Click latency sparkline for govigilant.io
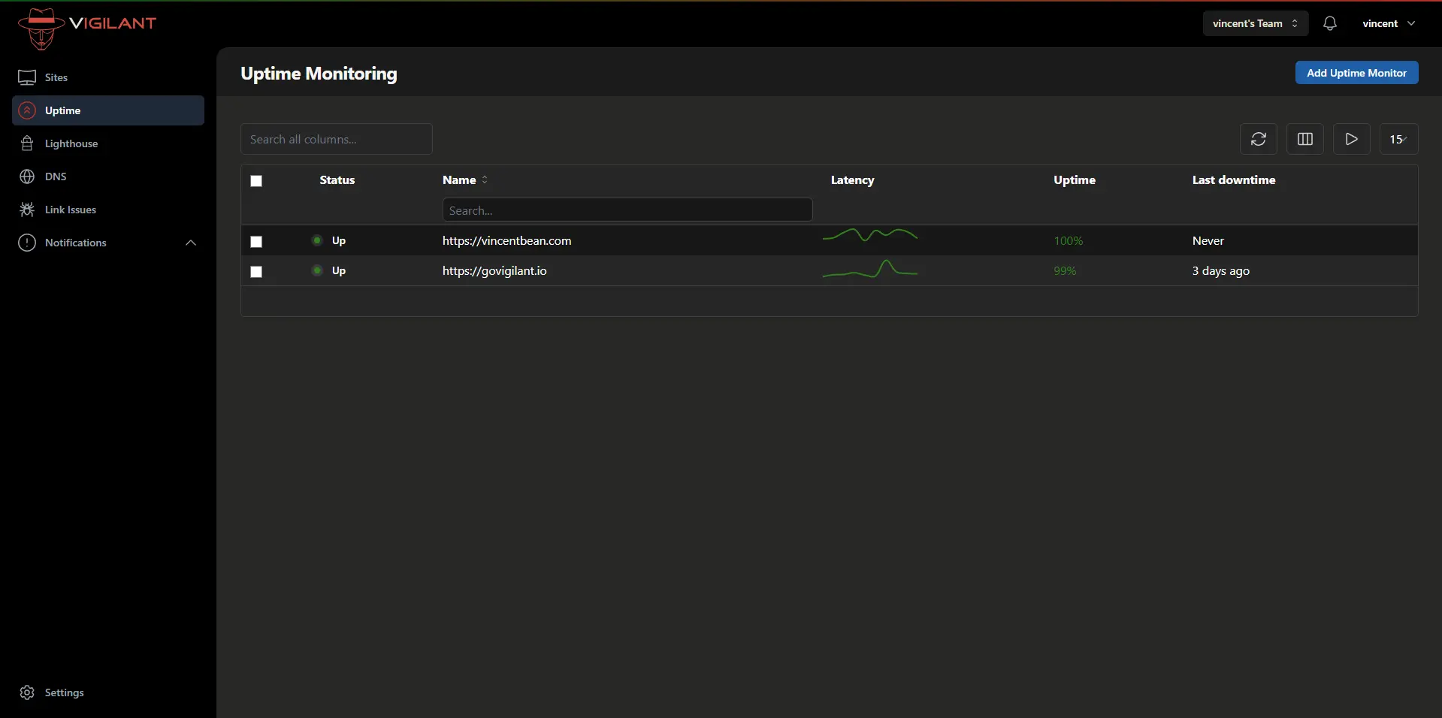Image resolution: width=1442 pixels, height=718 pixels. 870,269
